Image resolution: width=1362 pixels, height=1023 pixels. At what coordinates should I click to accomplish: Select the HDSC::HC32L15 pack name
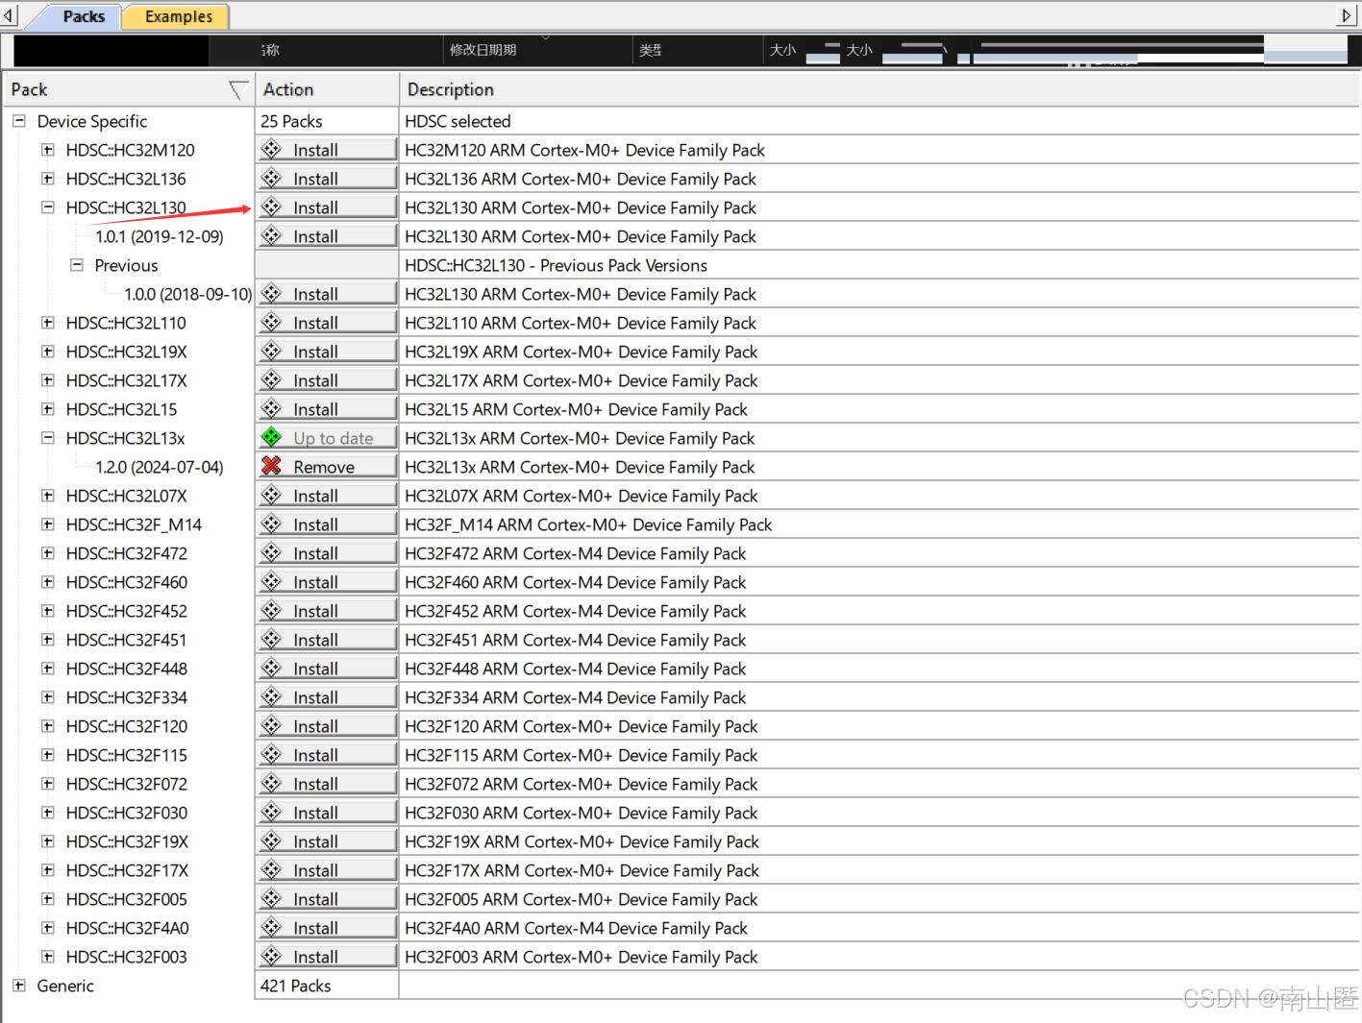(x=122, y=409)
